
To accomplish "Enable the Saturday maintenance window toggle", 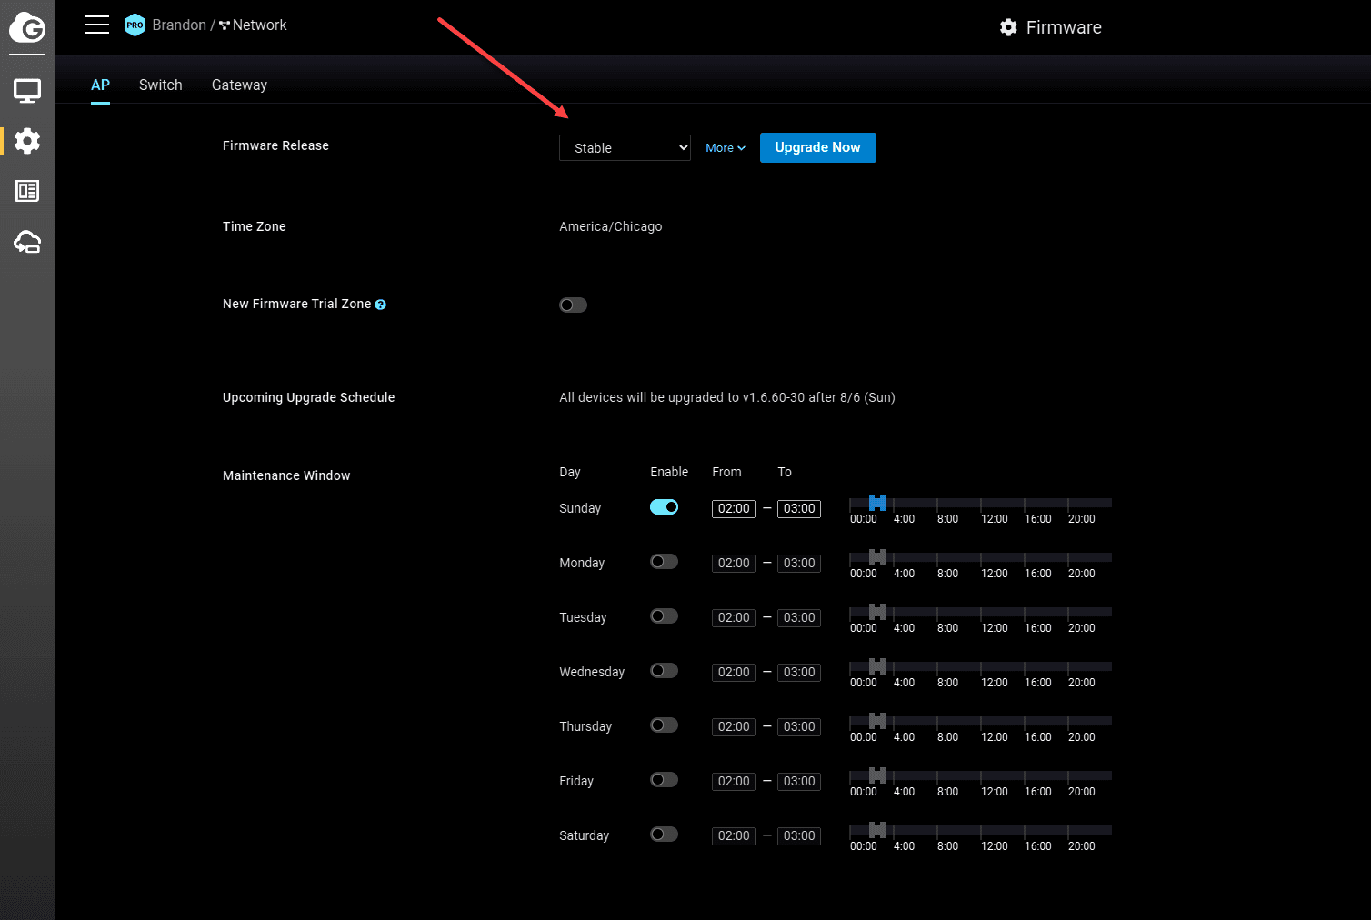I will tap(664, 835).
